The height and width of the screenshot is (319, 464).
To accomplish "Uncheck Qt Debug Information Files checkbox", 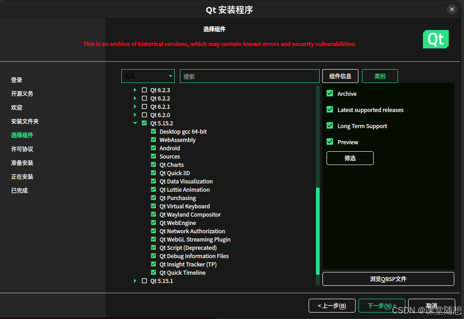I will coord(153,256).
